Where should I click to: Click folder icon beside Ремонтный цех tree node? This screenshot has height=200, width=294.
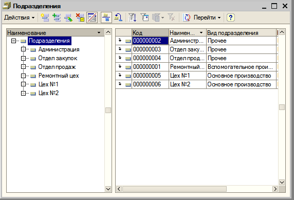(x=33, y=76)
